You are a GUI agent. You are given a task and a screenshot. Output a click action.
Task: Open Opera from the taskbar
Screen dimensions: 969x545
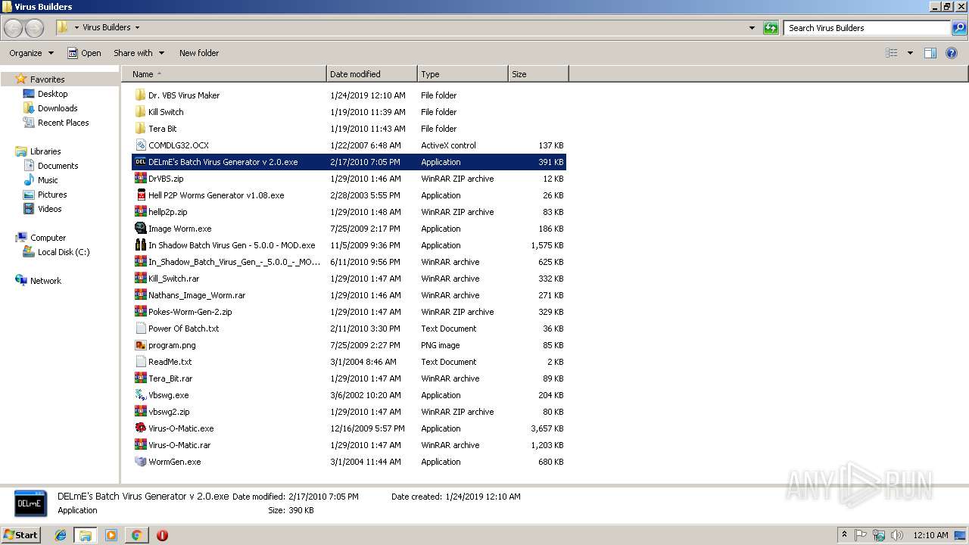[162, 535]
